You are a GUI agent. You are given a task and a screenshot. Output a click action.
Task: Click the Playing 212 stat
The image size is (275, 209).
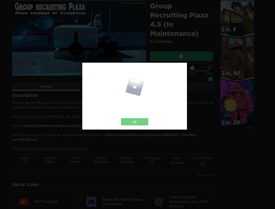(x=25, y=160)
